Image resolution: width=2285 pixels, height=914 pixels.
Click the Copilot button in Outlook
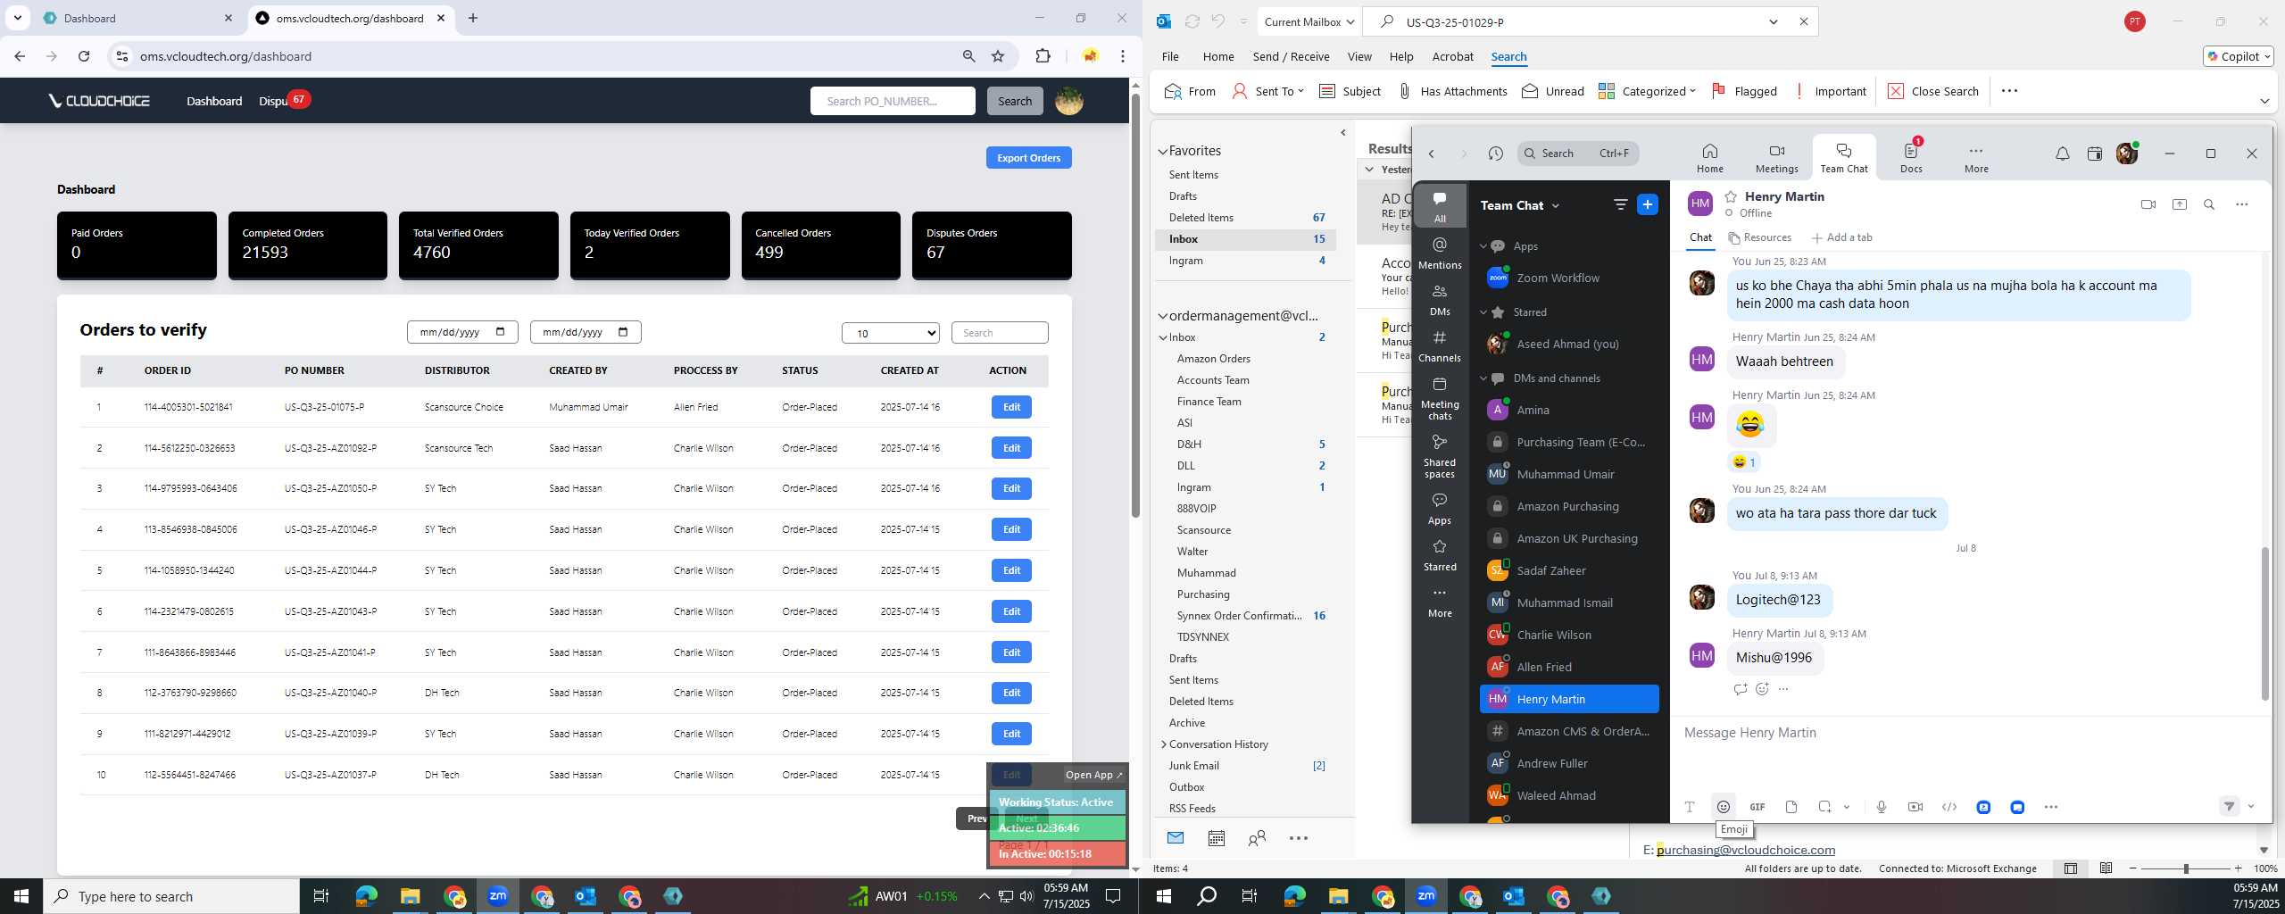coord(2238,56)
